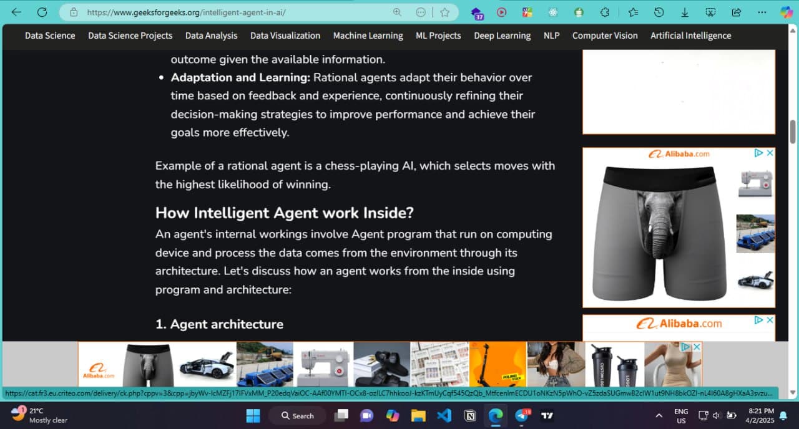Open the browser Extensions puzzle icon

point(605,12)
